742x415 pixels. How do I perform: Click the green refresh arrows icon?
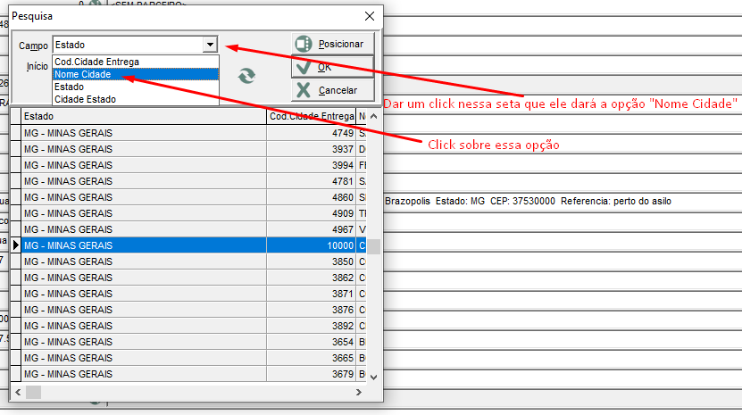(247, 77)
